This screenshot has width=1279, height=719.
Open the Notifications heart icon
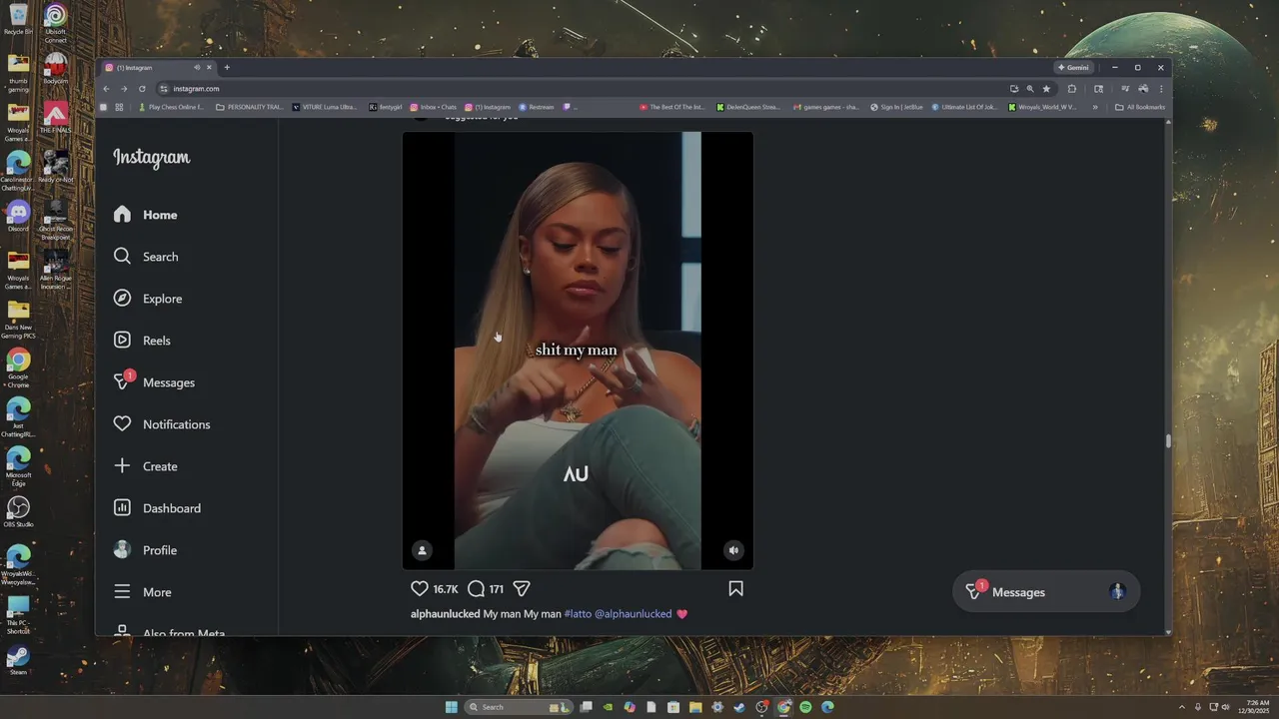(x=122, y=424)
